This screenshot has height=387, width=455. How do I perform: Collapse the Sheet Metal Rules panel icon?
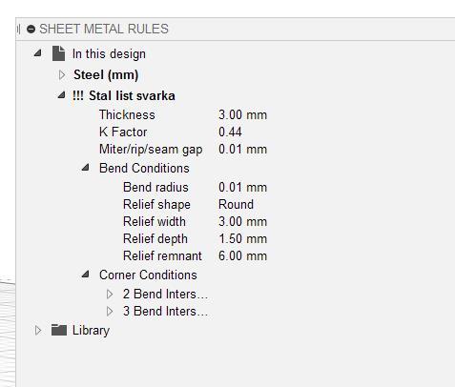(31, 30)
